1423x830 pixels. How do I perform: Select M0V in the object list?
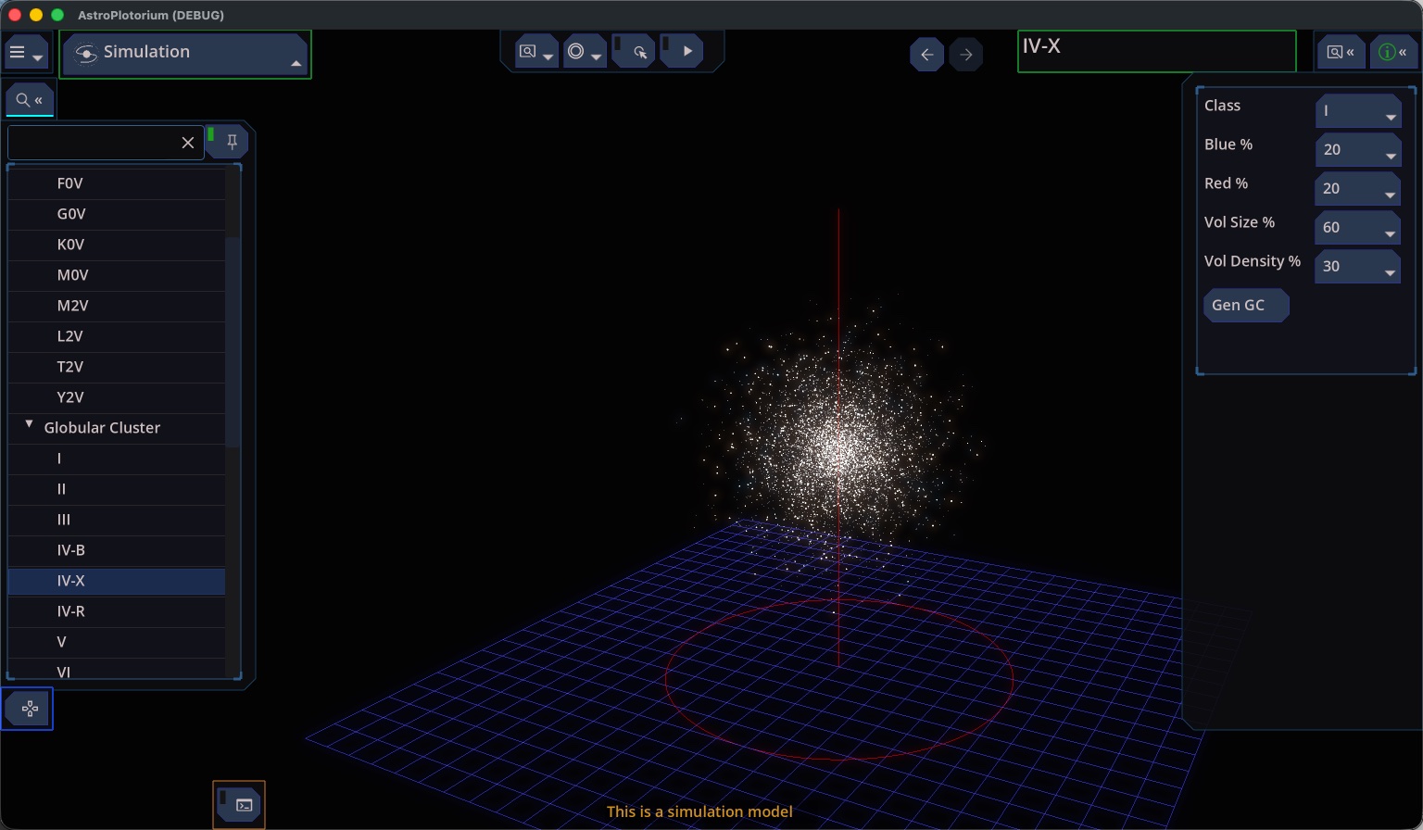117,275
